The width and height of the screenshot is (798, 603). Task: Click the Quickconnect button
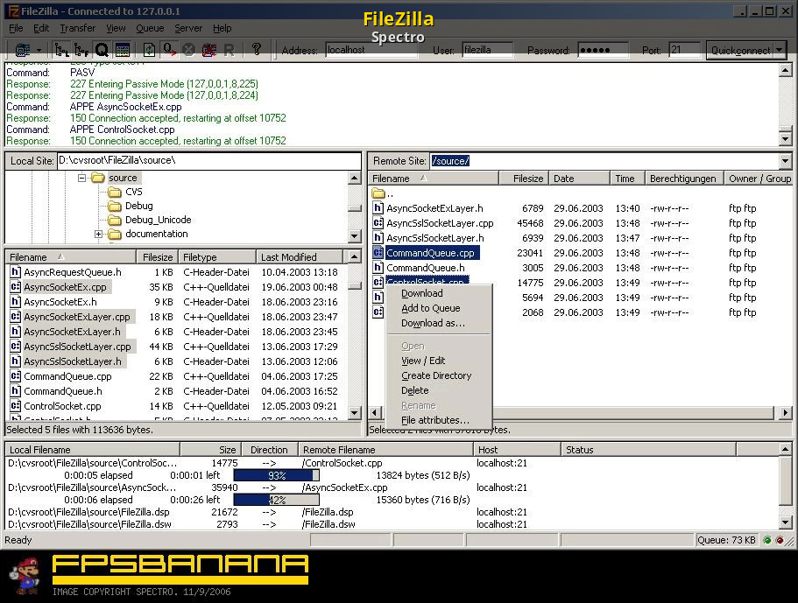coord(740,50)
